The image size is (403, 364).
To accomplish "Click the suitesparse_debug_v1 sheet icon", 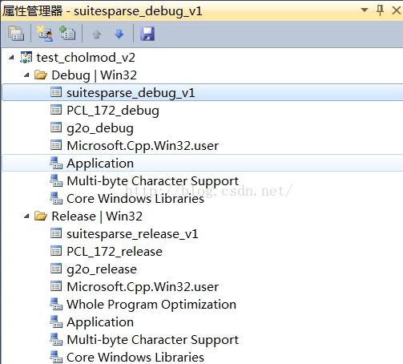I will point(56,92).
